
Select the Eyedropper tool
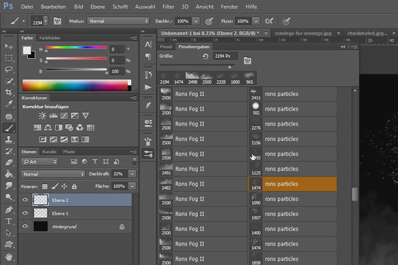pyautogui.click(x=9, y=104)
